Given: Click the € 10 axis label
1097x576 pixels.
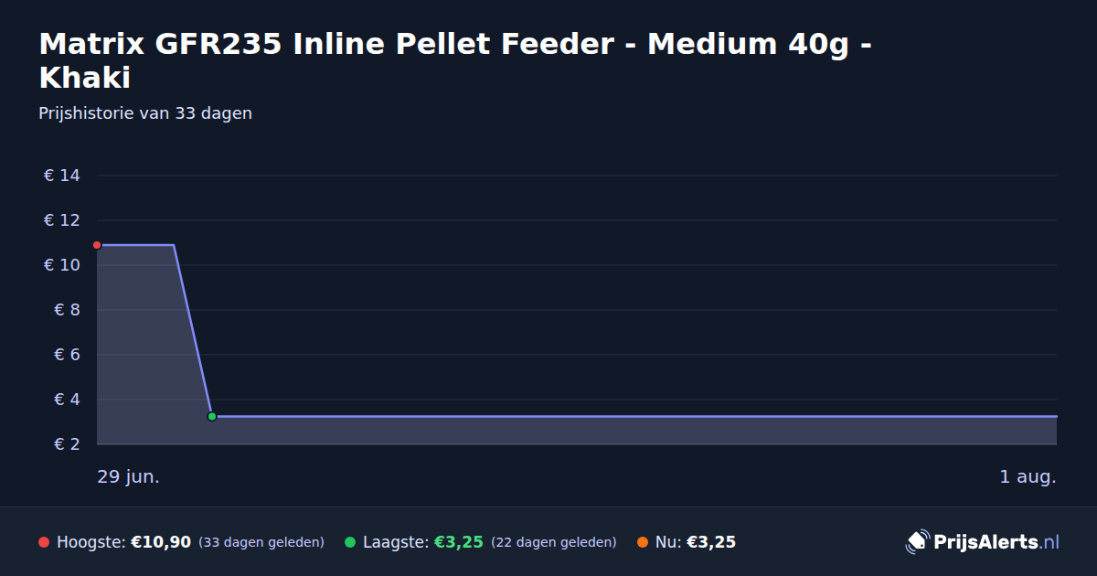Looking at the screenshot, I should coord(62,265).
